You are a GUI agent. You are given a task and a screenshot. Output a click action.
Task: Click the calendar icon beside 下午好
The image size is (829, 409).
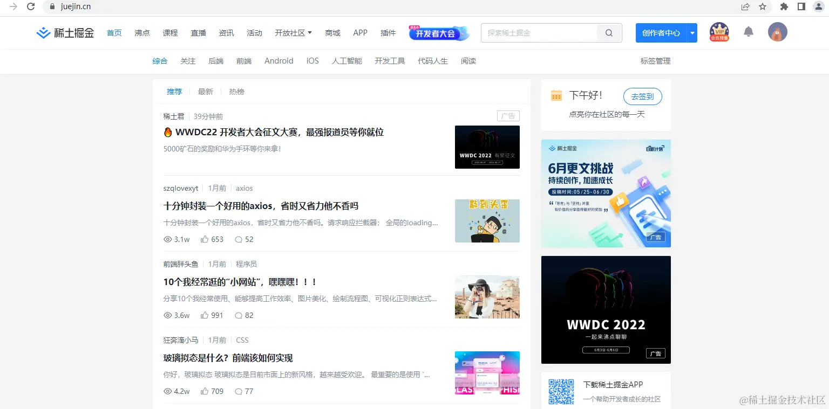556,95
